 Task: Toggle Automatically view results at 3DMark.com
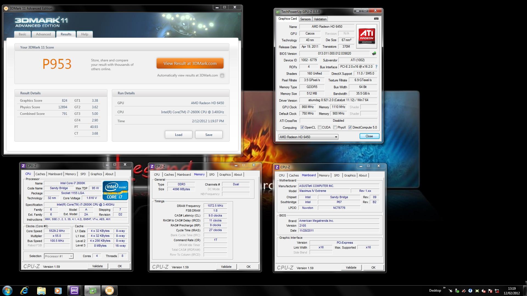tap(222, 75)
